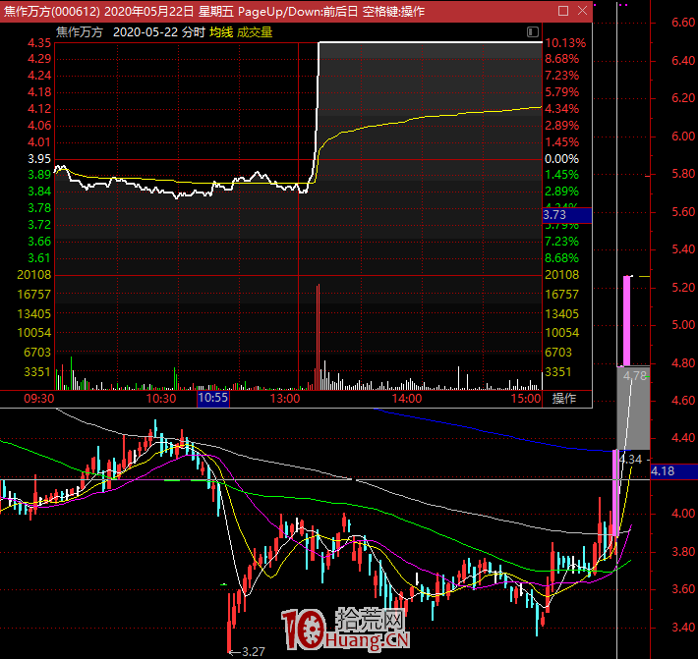698x659 pixels.
Task: Click the 5.20 price axis label
Action: click(x=683, y=287)
